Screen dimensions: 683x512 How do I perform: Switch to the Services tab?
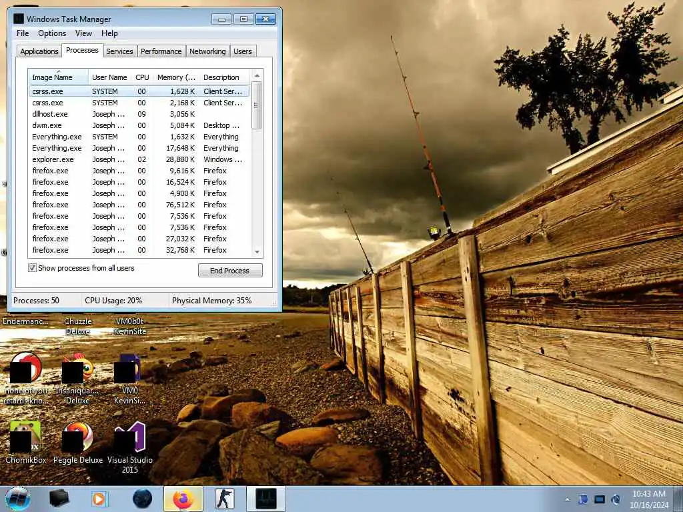[119, 51]
